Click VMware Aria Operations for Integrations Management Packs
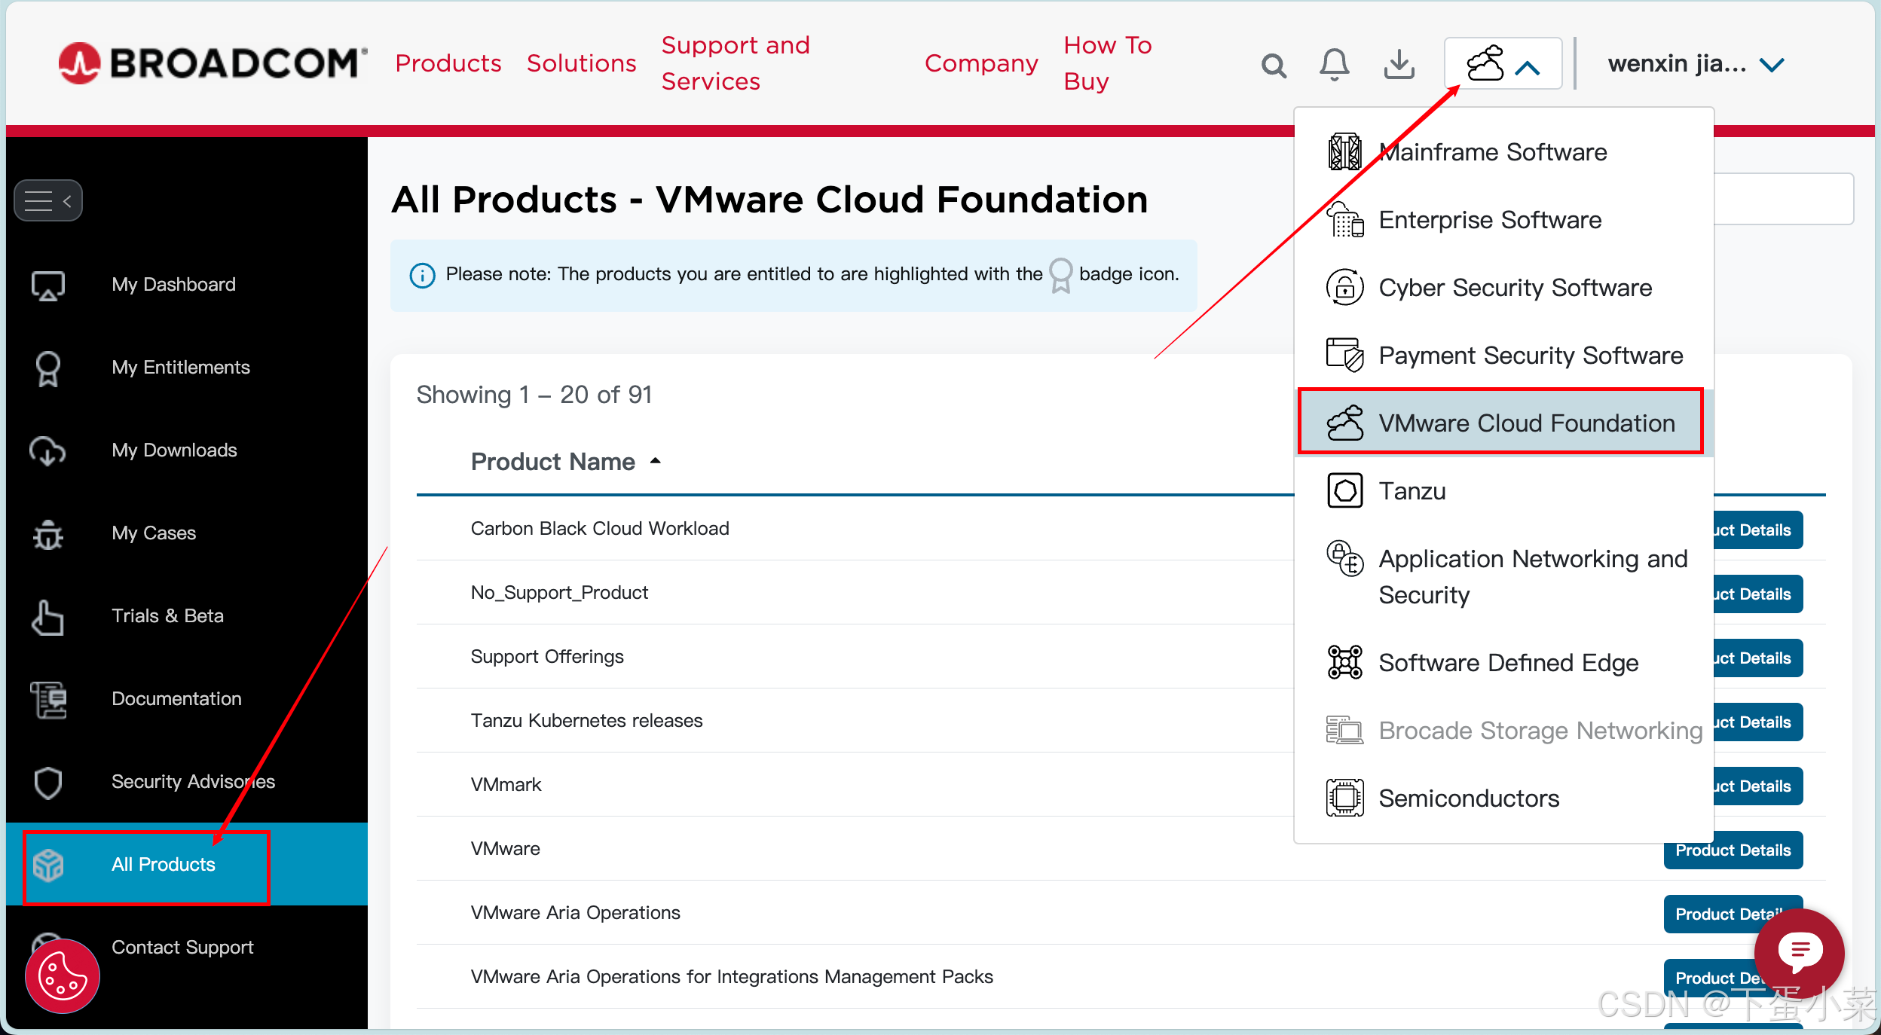The width and height of the screenshot is (1881, 1035). click(x=732, y=977)
